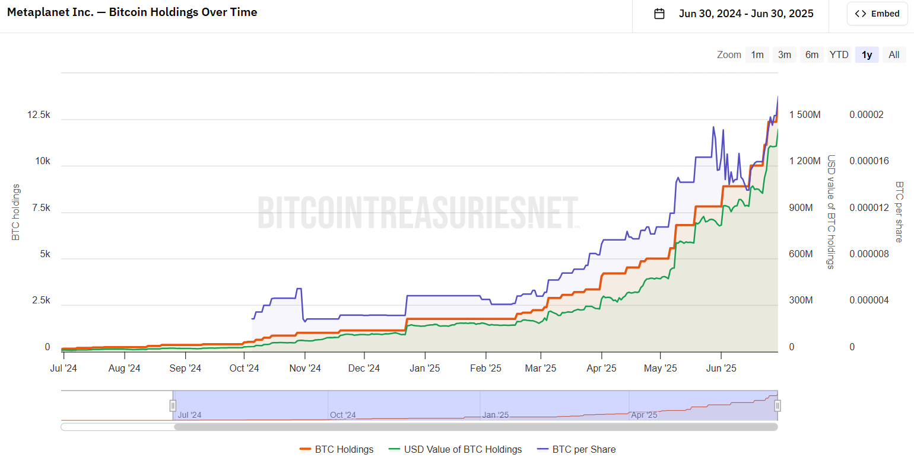Click the 0.00002 BTC per share value
Image resolution: width=914 pixels, height=464 pixels.
tap(867, 115)
